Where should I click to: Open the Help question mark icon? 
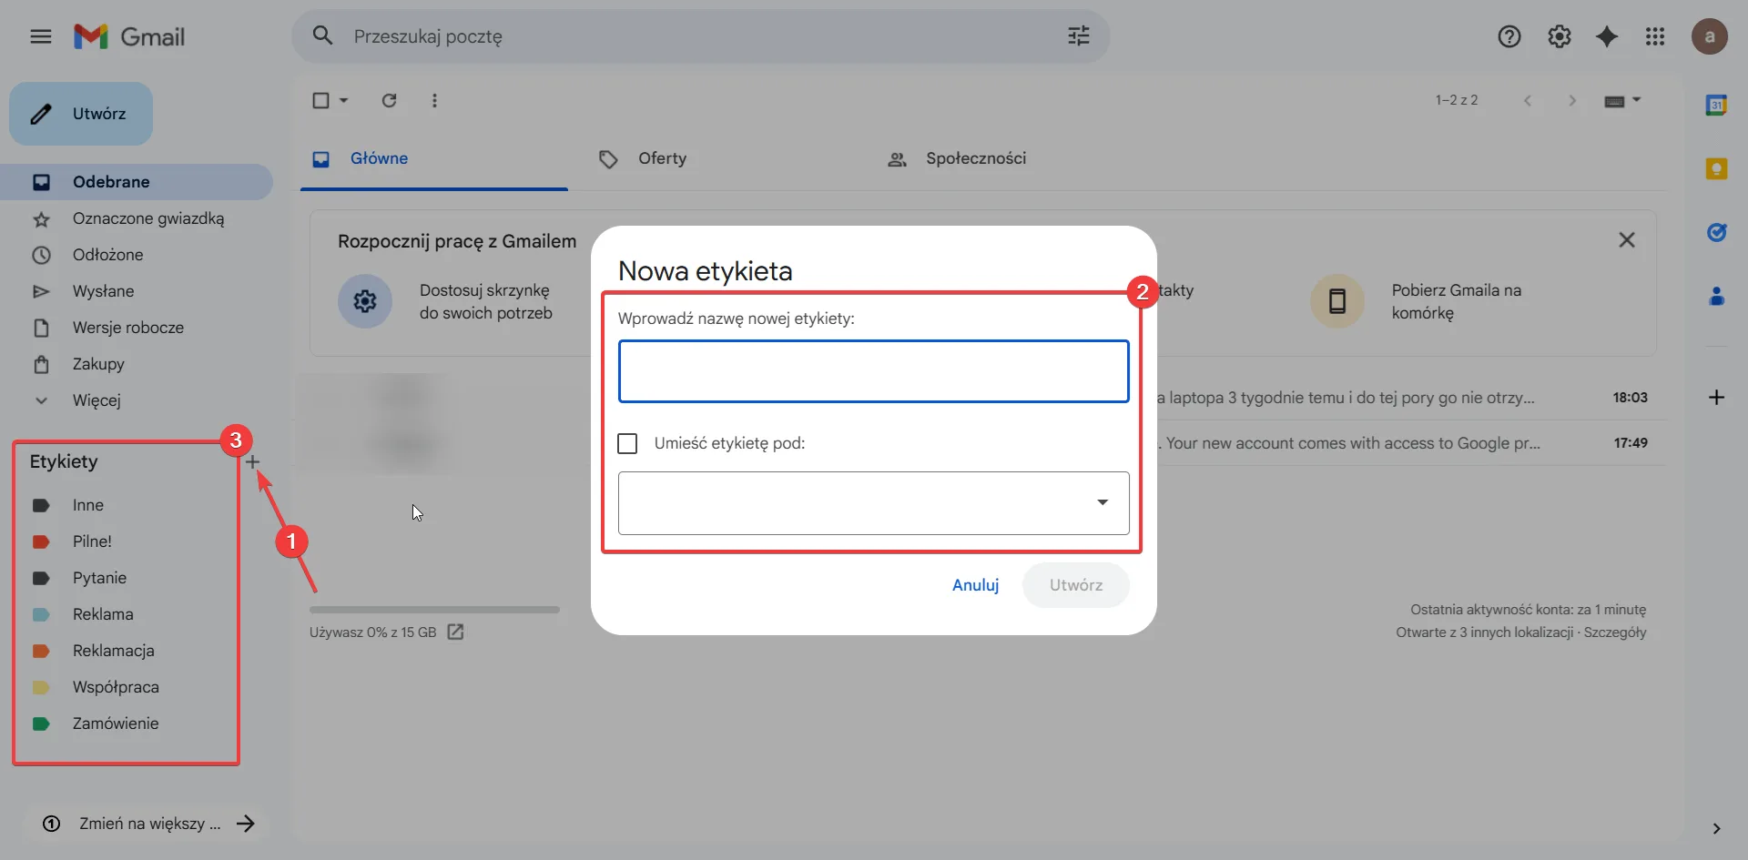tap(1509, 36)
